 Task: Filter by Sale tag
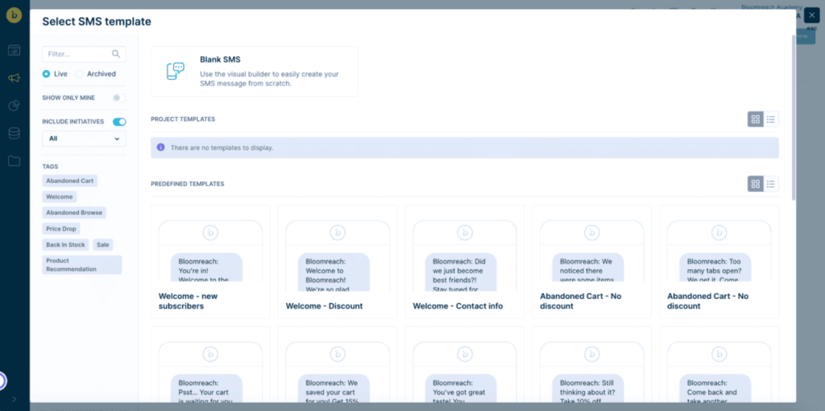(x=103, y=245)
